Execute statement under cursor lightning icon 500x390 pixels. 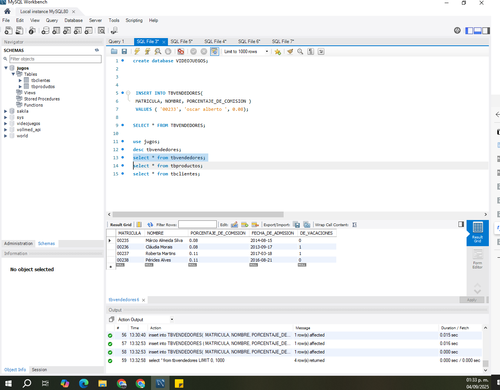tap(148, 52)
